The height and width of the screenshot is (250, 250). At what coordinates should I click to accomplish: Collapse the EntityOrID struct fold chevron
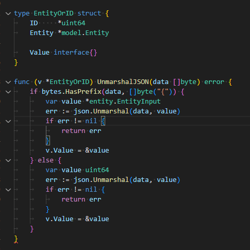pos(8,13)
